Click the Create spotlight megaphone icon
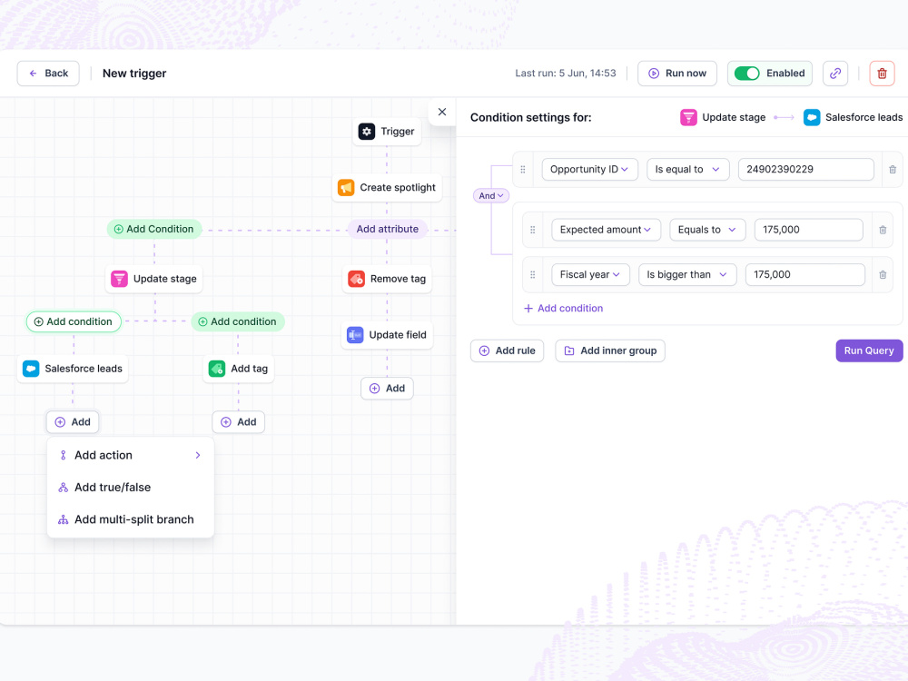 [346, 188]
